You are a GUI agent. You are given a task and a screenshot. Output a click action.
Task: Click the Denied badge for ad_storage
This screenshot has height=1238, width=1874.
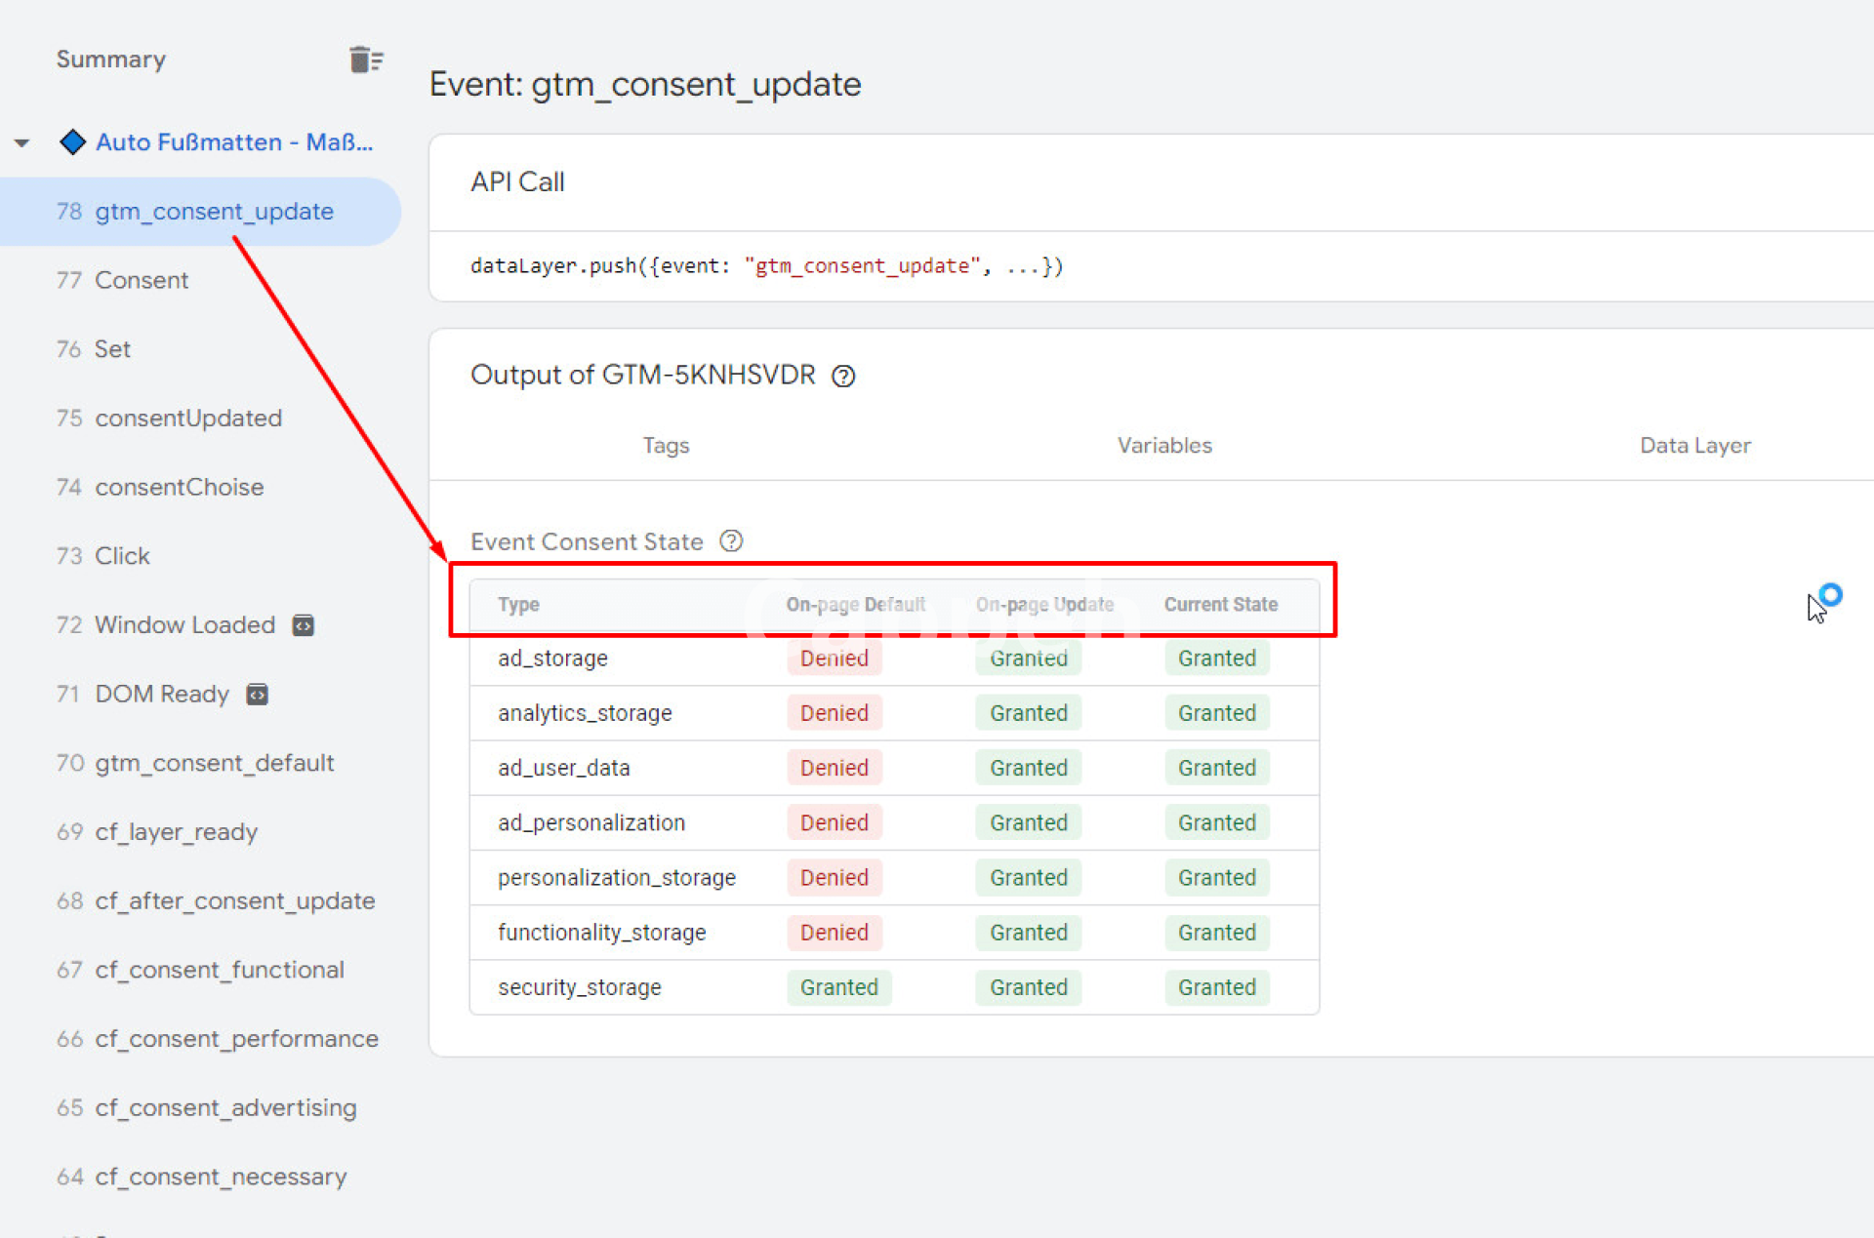point(834,659)
